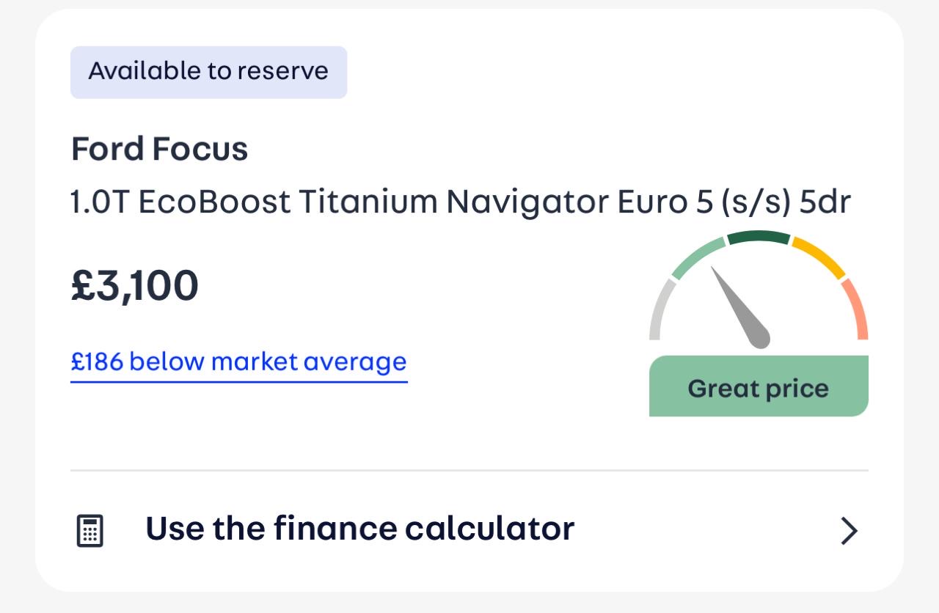Click the rounded base of the gauge needle
939x613 pixels.
760,339
